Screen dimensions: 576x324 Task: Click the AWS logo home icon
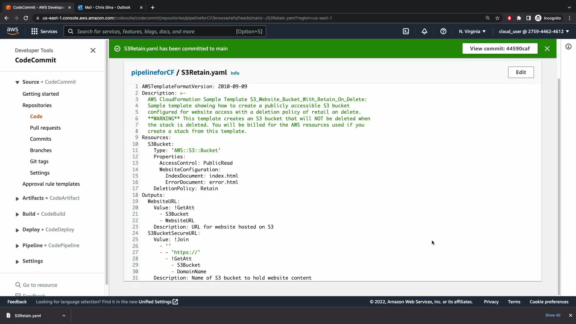pyautogui.click(x=13, y=31)
